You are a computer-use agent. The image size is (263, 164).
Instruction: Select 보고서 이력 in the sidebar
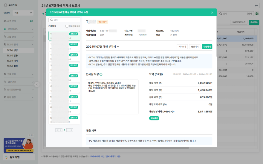(x=12, y=61)
